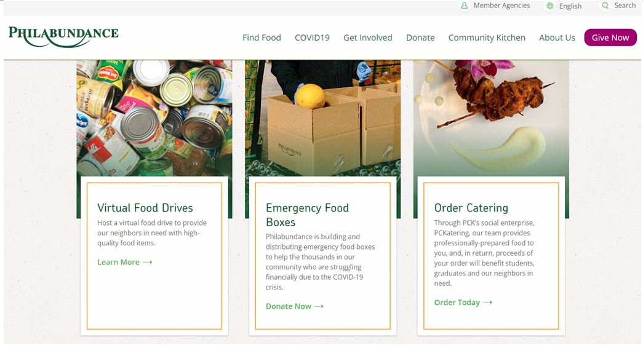Click the canned goods food drive image
The height and width of the screenshot is (348, 643).
click(154, 118)
